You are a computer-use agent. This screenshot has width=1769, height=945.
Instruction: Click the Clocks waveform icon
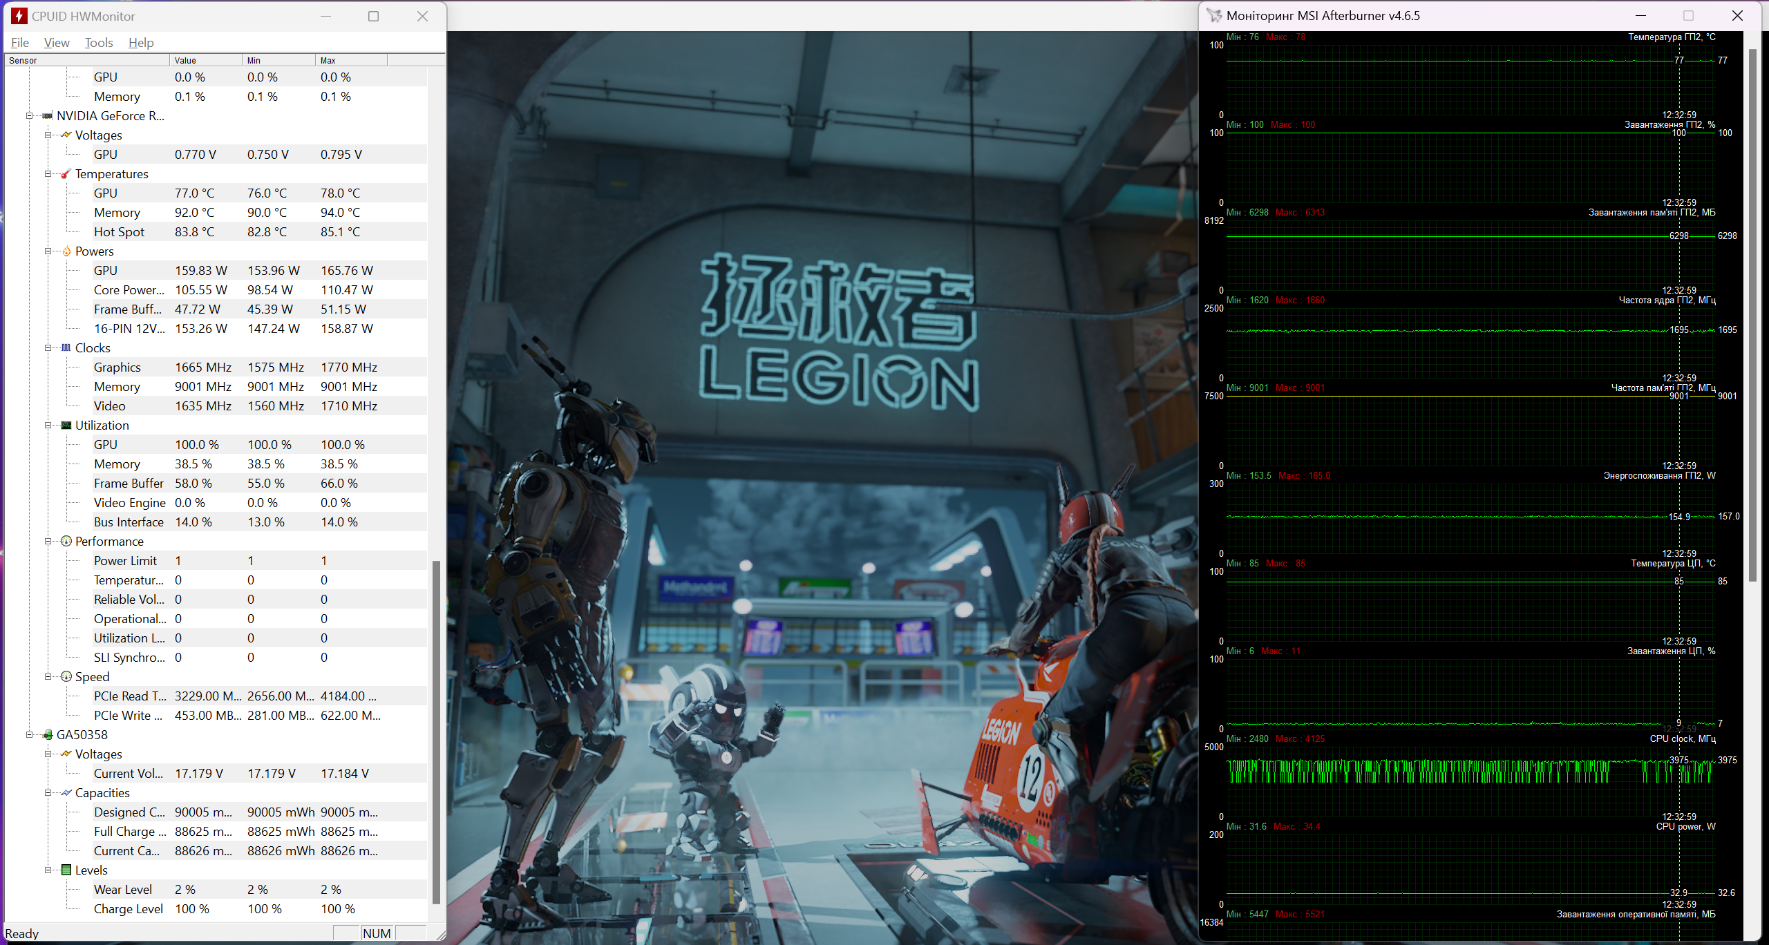pyautogui.click(x=66, y=347)
